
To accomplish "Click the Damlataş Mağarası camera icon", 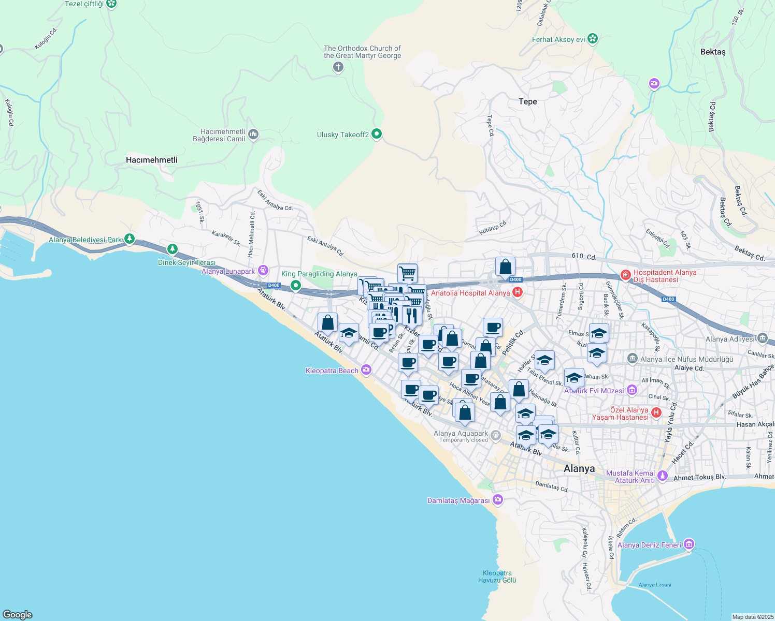I will click(498, 499).
